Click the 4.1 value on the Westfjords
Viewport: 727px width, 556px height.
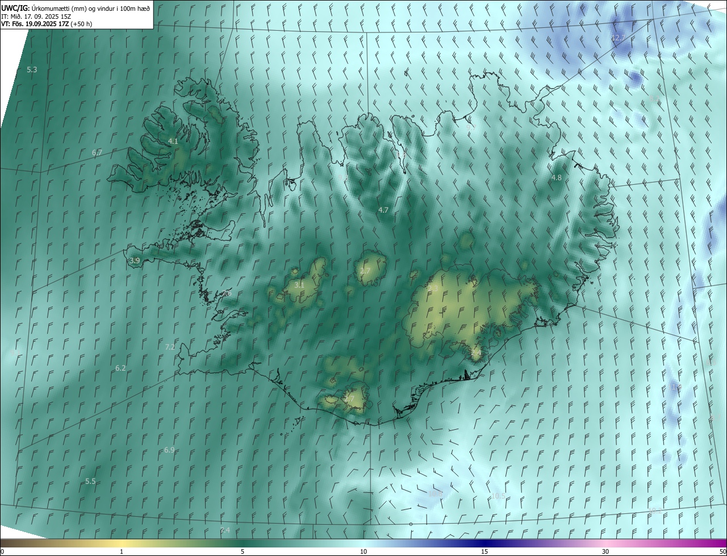[x=173, y=141]
